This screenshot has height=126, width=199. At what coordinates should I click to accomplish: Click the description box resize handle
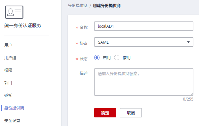click(x=192, y=94)
